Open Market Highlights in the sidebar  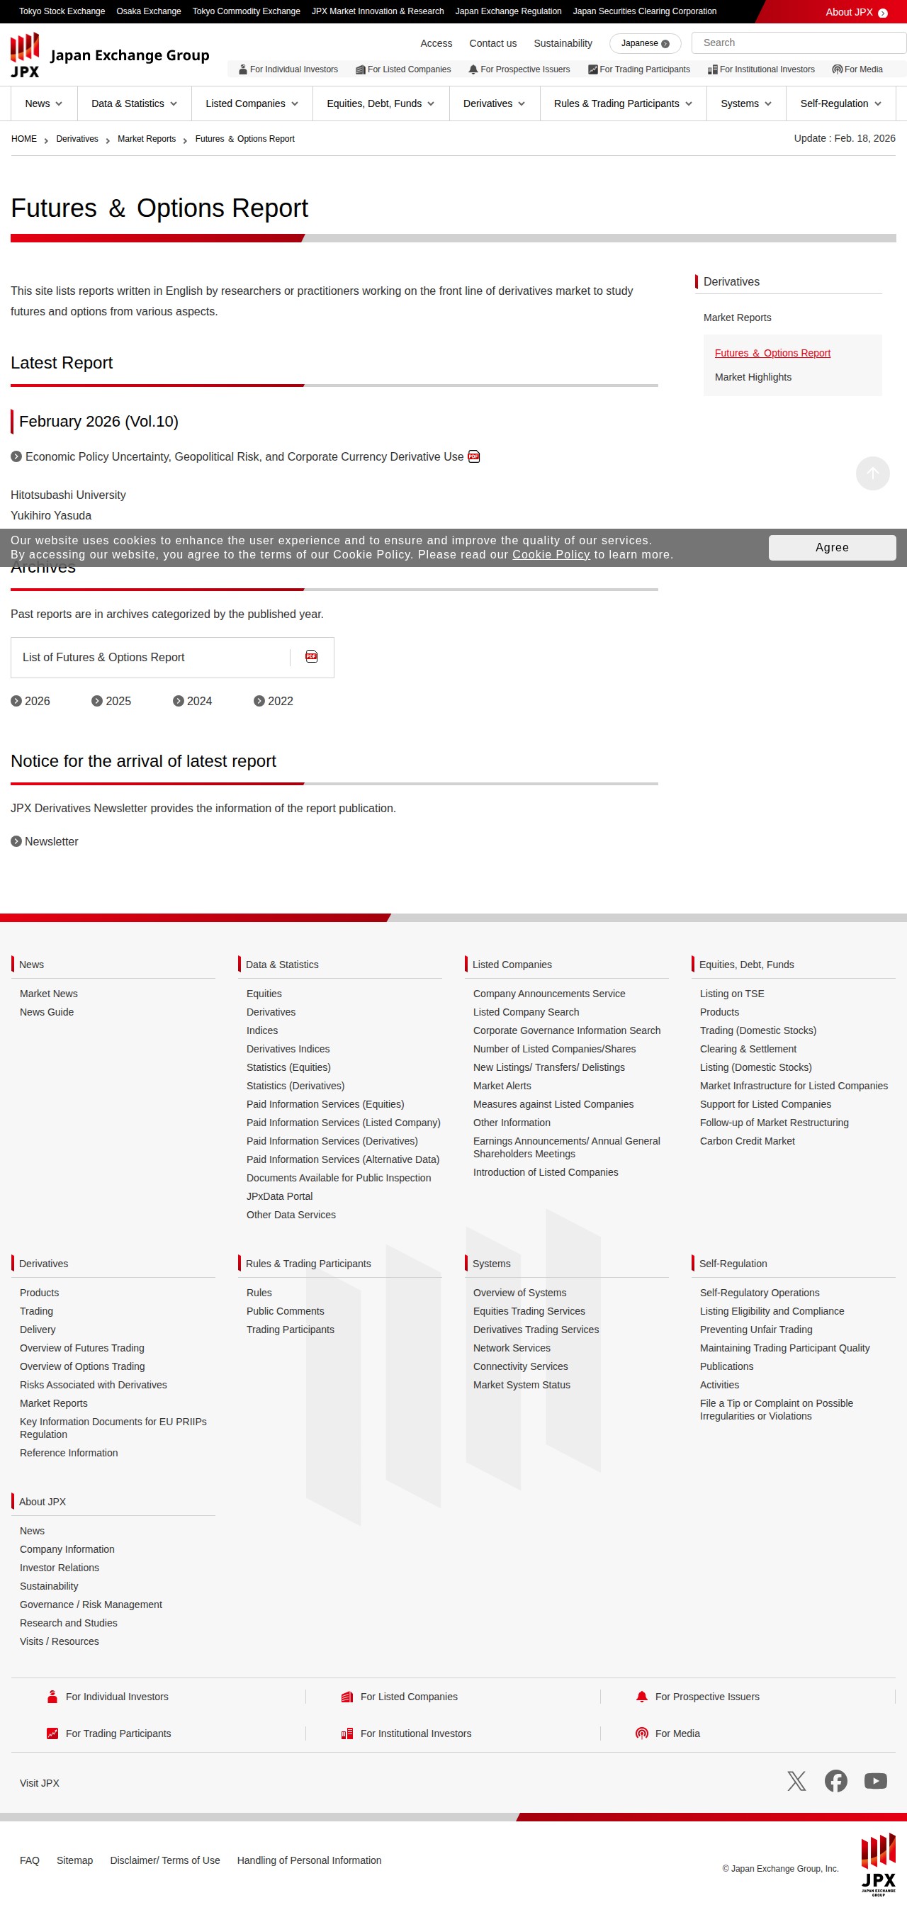pos(753,377)
